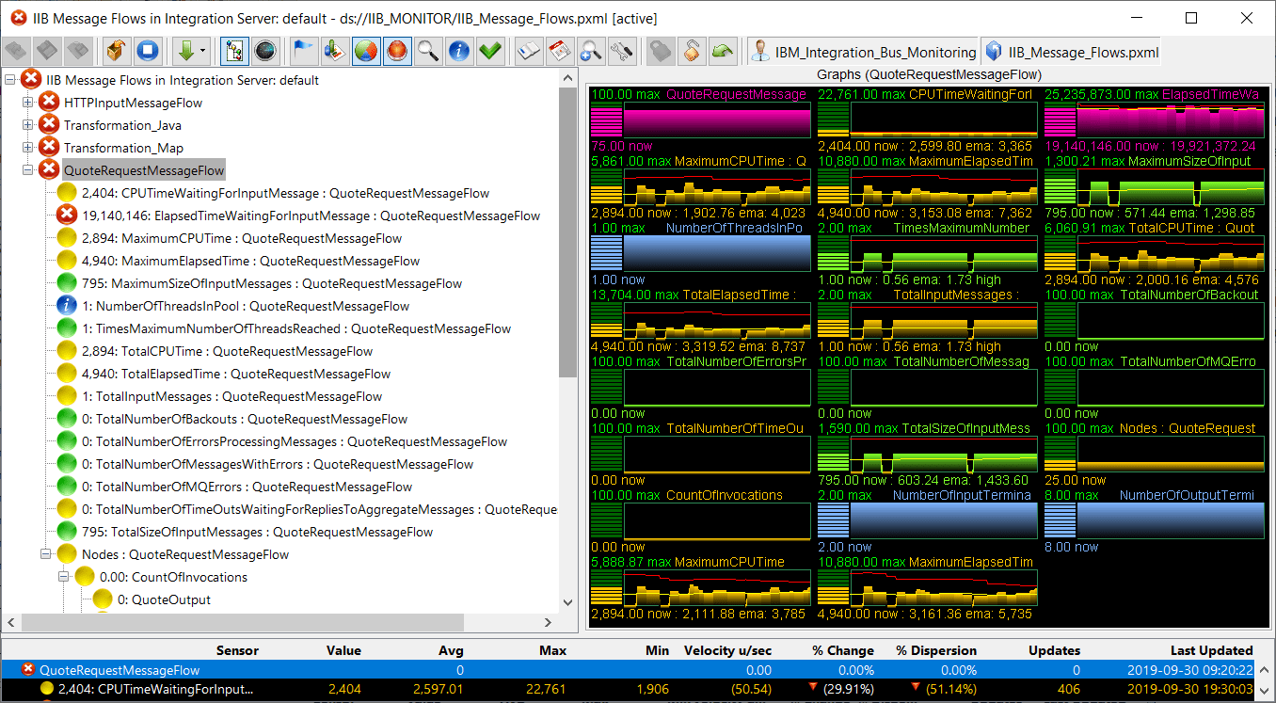Collapse the 0.00: CountOfInvocations branch
The height and width of the screenshot is (703, 1276).
click(63, 577)
